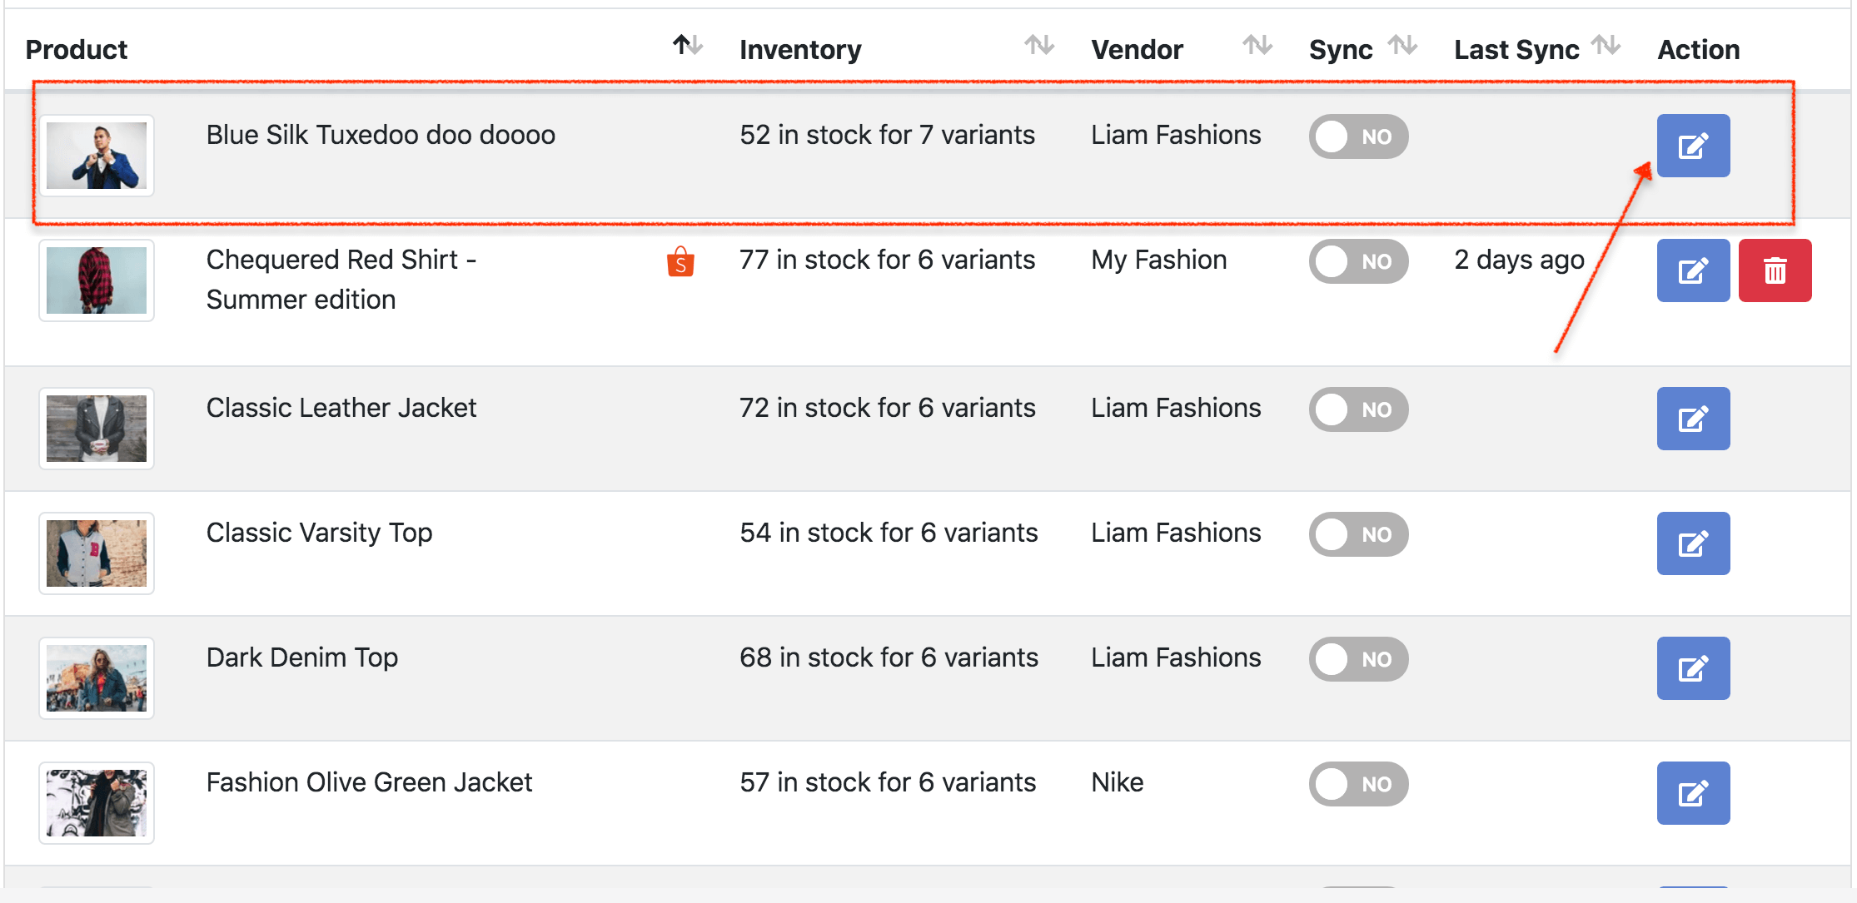Click Shopee bag icon on Chequered Shirt
The image size is (1857, 903).
680,262
